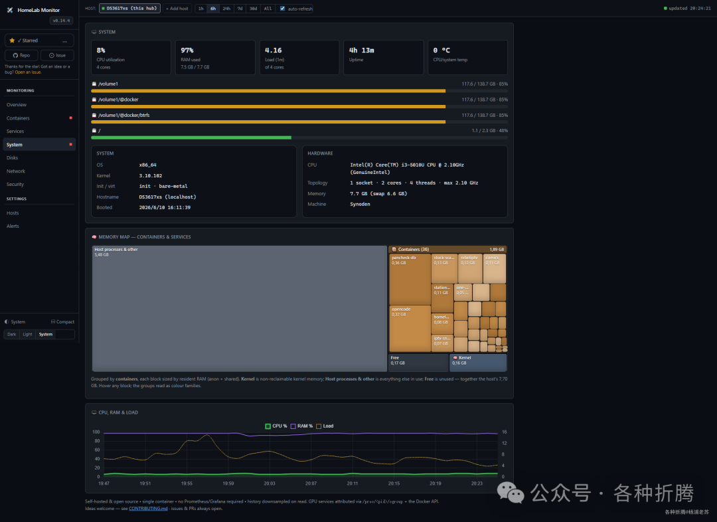Click the HomeLab Monitor logo icon
Viewport: 717px width, 522px height.
coord(10,10)
